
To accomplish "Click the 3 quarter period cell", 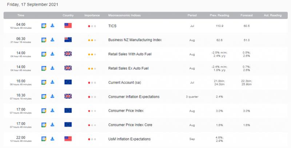I will [192, 97].
